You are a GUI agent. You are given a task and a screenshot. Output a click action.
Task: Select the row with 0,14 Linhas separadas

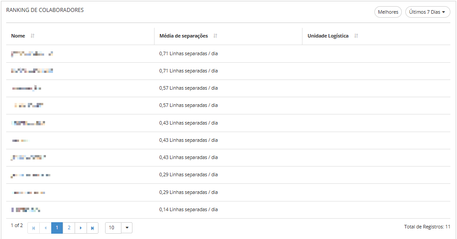point(189,210)
